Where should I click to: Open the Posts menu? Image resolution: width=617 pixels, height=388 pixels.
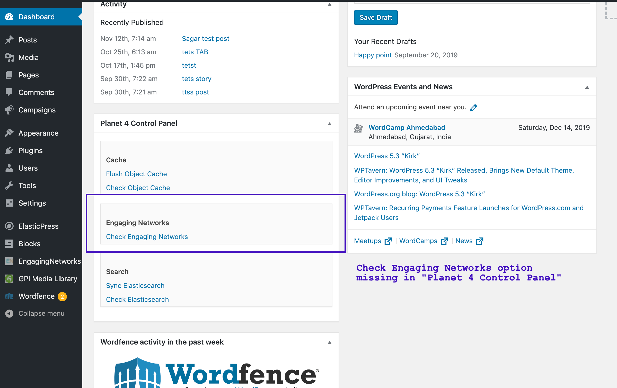[41, 40]
